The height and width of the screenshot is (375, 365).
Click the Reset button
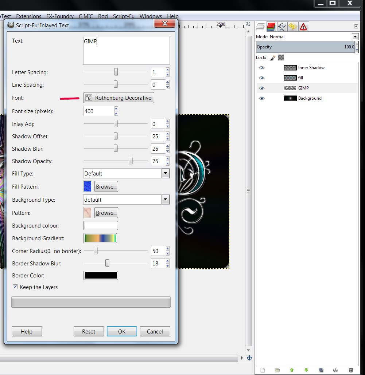89,331
